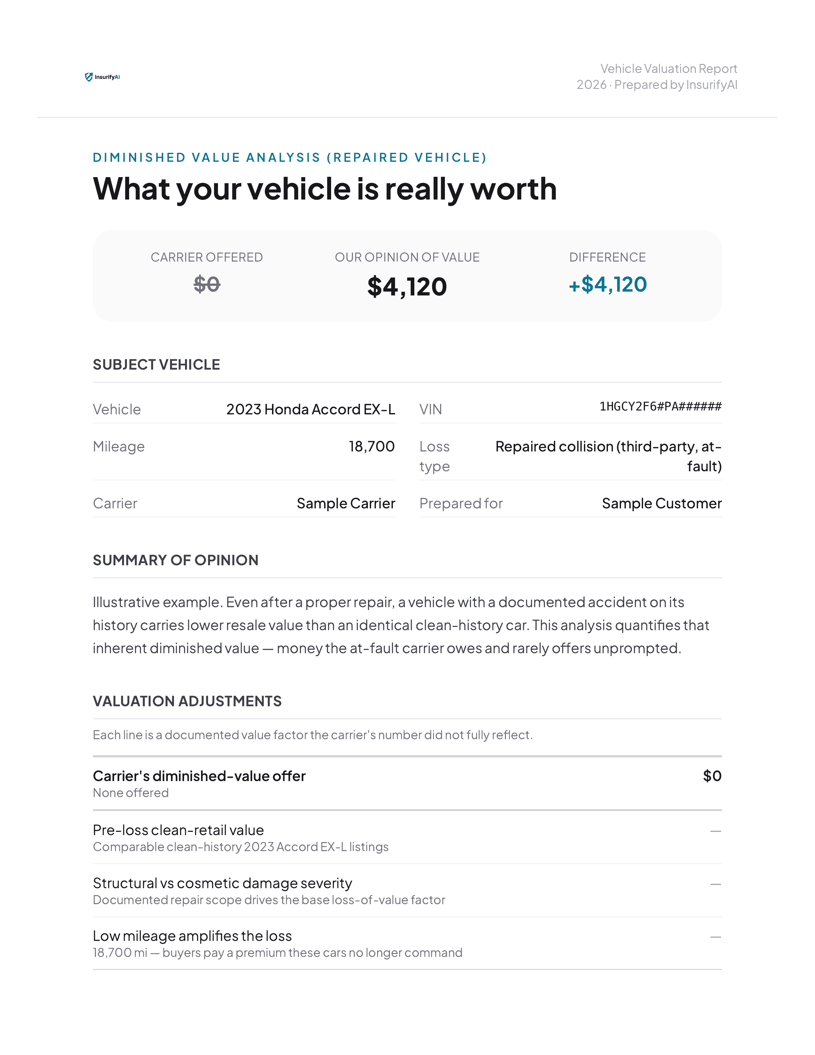Click the Structural vs cosmetic damage severity row
The height and width of the screenshot is (1055, 815).
coord(407,891)
